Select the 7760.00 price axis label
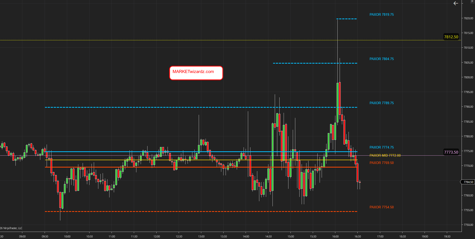Image resolution: width=475 pixels, height=239 pixels. click(468, 195)
